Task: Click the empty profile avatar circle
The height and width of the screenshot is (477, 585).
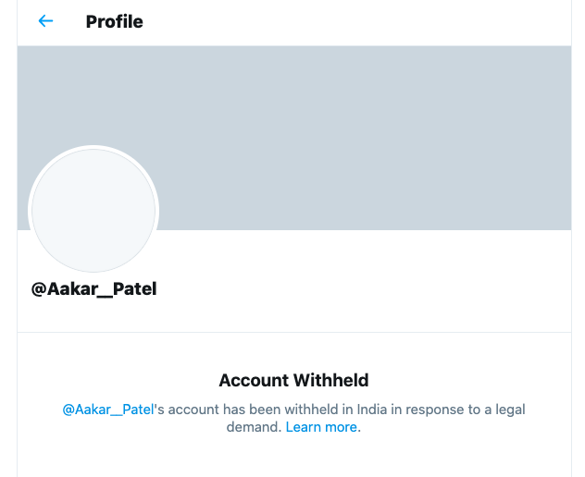Action: tap(93, 211)
